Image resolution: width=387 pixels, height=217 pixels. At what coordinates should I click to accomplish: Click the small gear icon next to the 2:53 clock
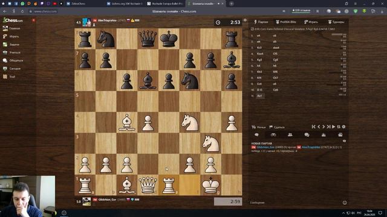pos(245,20)
